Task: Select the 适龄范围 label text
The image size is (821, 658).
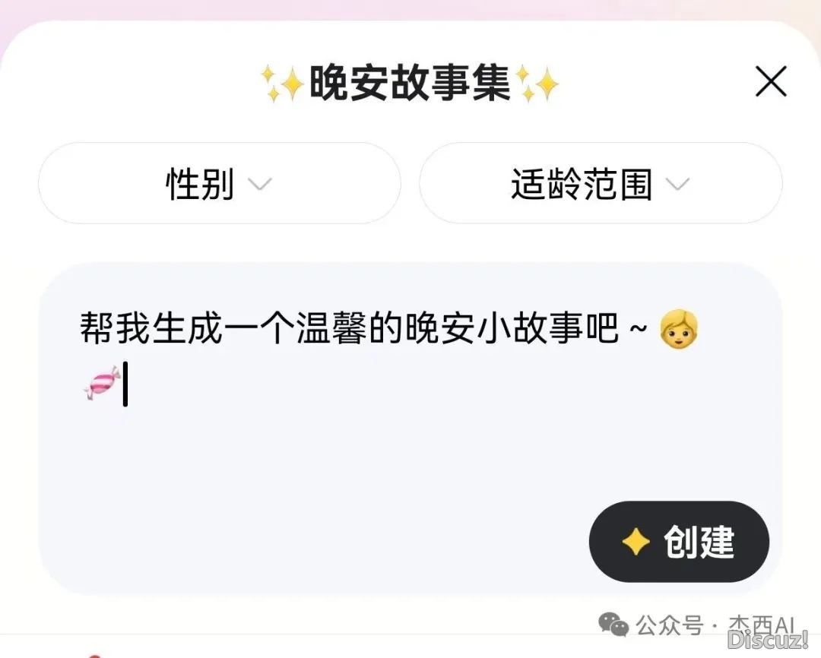Action: [582, 184]
